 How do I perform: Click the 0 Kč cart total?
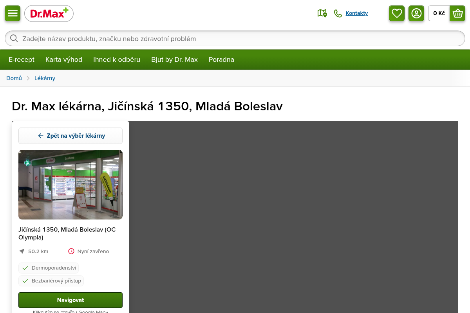tap(439, 13)
